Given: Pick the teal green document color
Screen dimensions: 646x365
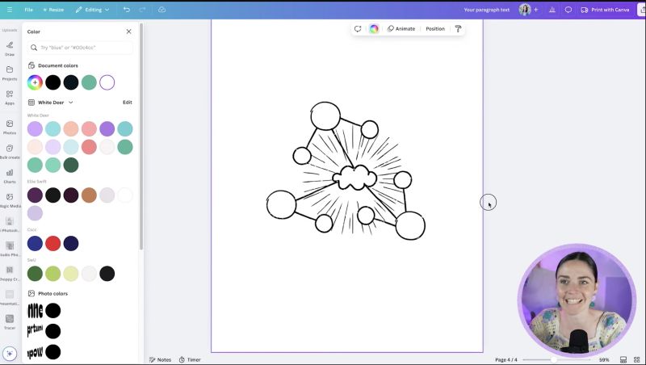Looking at the screenshot, I should (89, 82).
